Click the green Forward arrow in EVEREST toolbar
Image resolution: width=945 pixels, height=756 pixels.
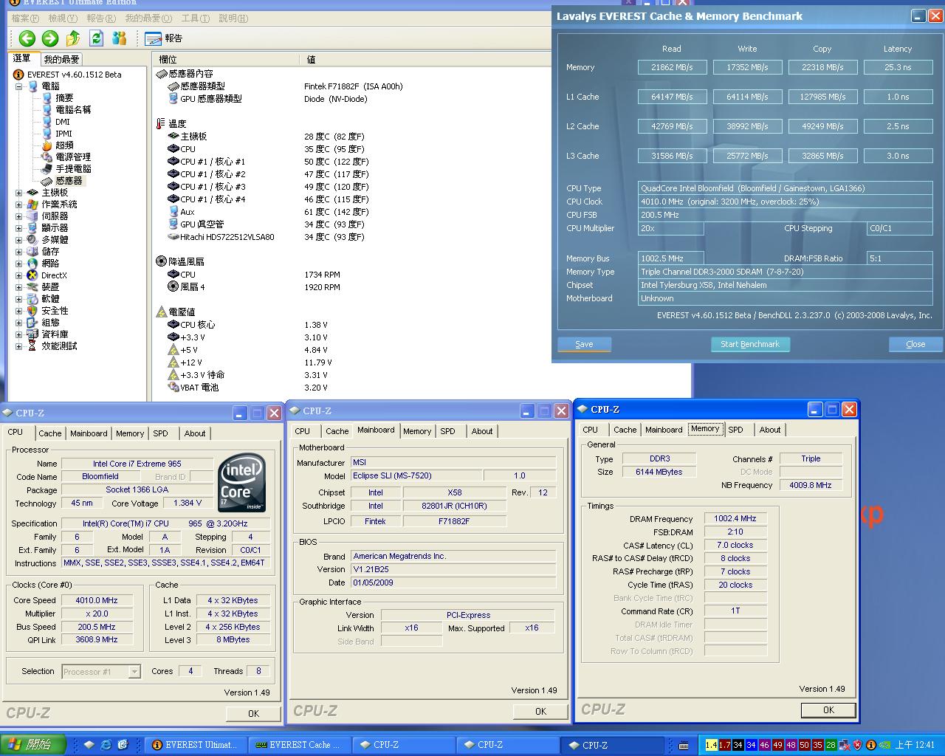click(50, 38)
